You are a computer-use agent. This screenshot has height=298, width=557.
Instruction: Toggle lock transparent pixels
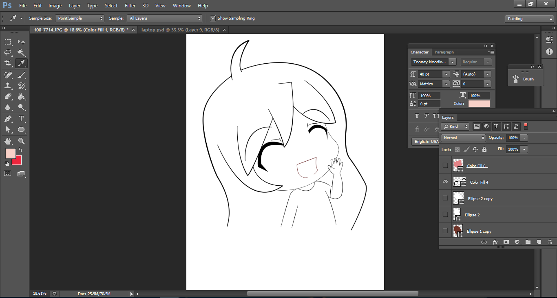tap(457, 149)
